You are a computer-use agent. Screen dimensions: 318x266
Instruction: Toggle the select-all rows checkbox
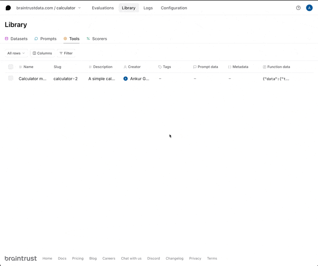pyautogui.click(x=11, y=66)
